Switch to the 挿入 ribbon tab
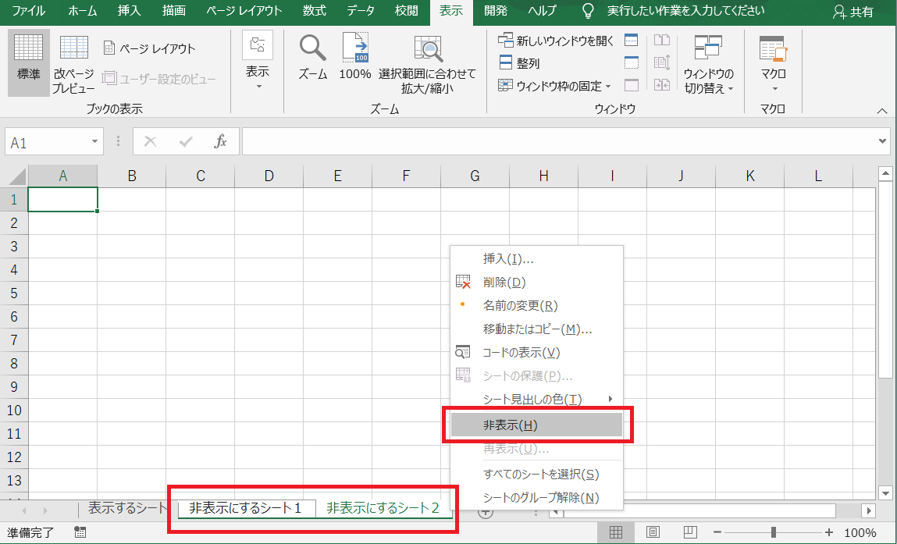Image resolution: width=897 pixels, height=544 pixels. point(130,11)
